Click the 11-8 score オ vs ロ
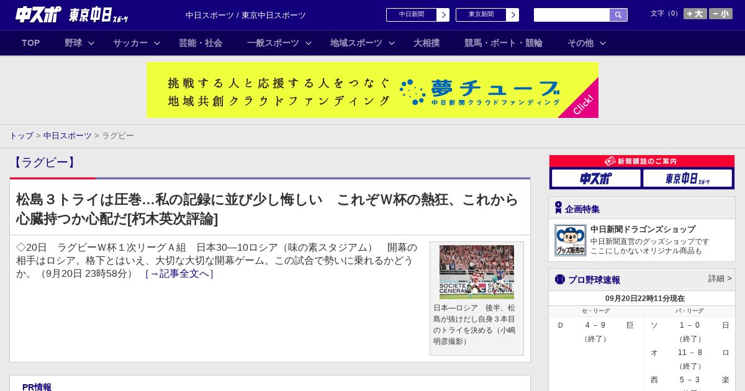 coord(690,353)
